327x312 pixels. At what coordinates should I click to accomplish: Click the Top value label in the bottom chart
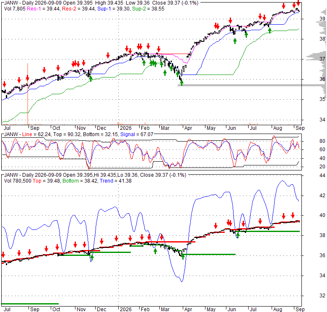click(x=37, y=181)
